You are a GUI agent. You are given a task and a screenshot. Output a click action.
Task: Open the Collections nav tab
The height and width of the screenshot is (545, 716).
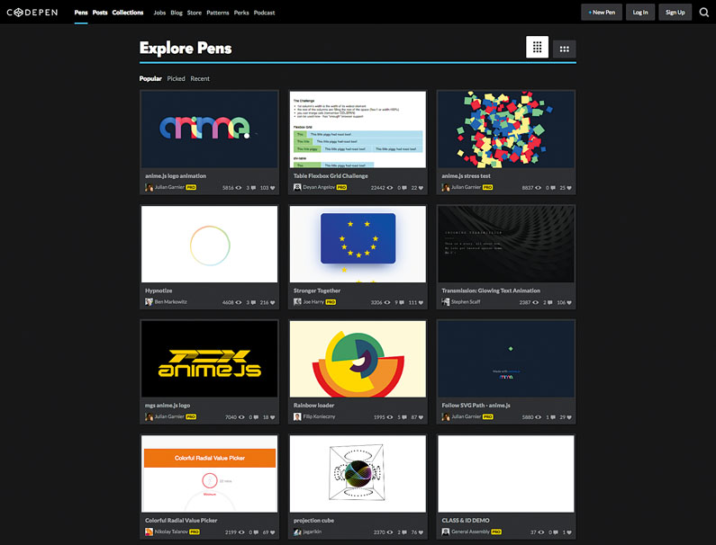(x=127, y=13)
